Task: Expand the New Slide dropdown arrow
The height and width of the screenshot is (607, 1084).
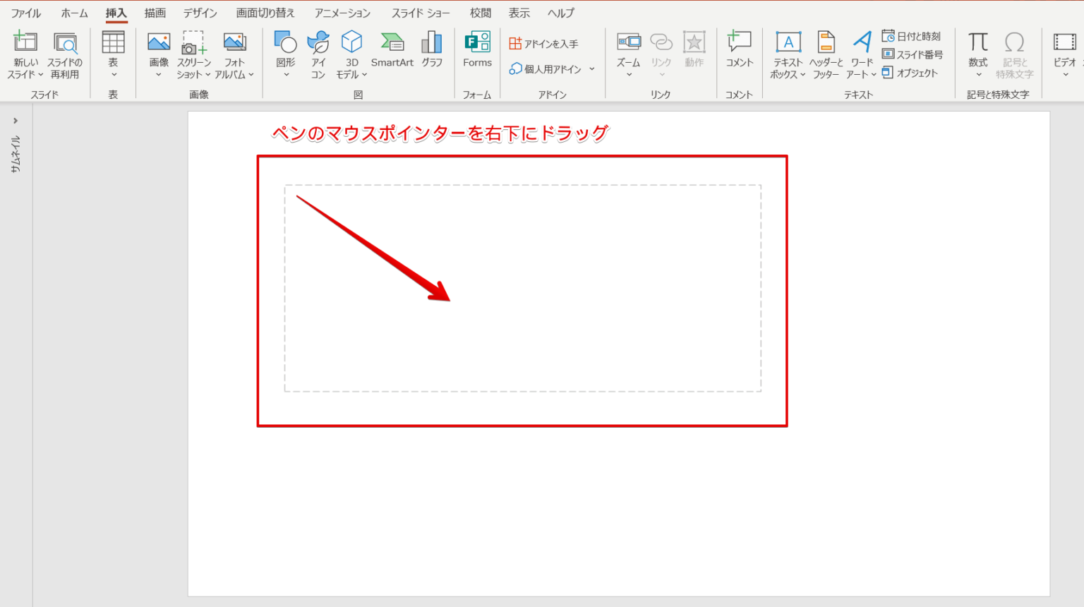Action: (x=40, y=75)
